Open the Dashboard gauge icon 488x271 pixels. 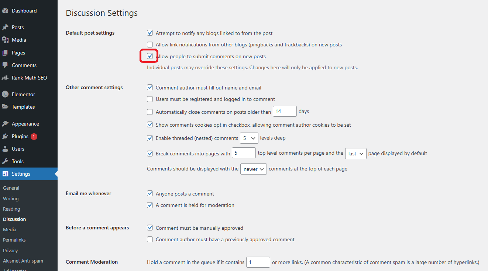[x=5, y=11]
